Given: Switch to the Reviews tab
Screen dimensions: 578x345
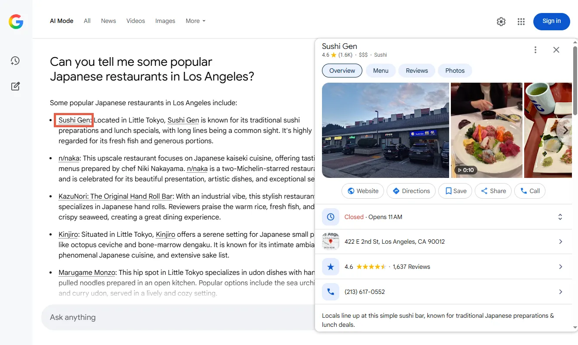Looking at the screenshot, I should click(x=417, y=71).
